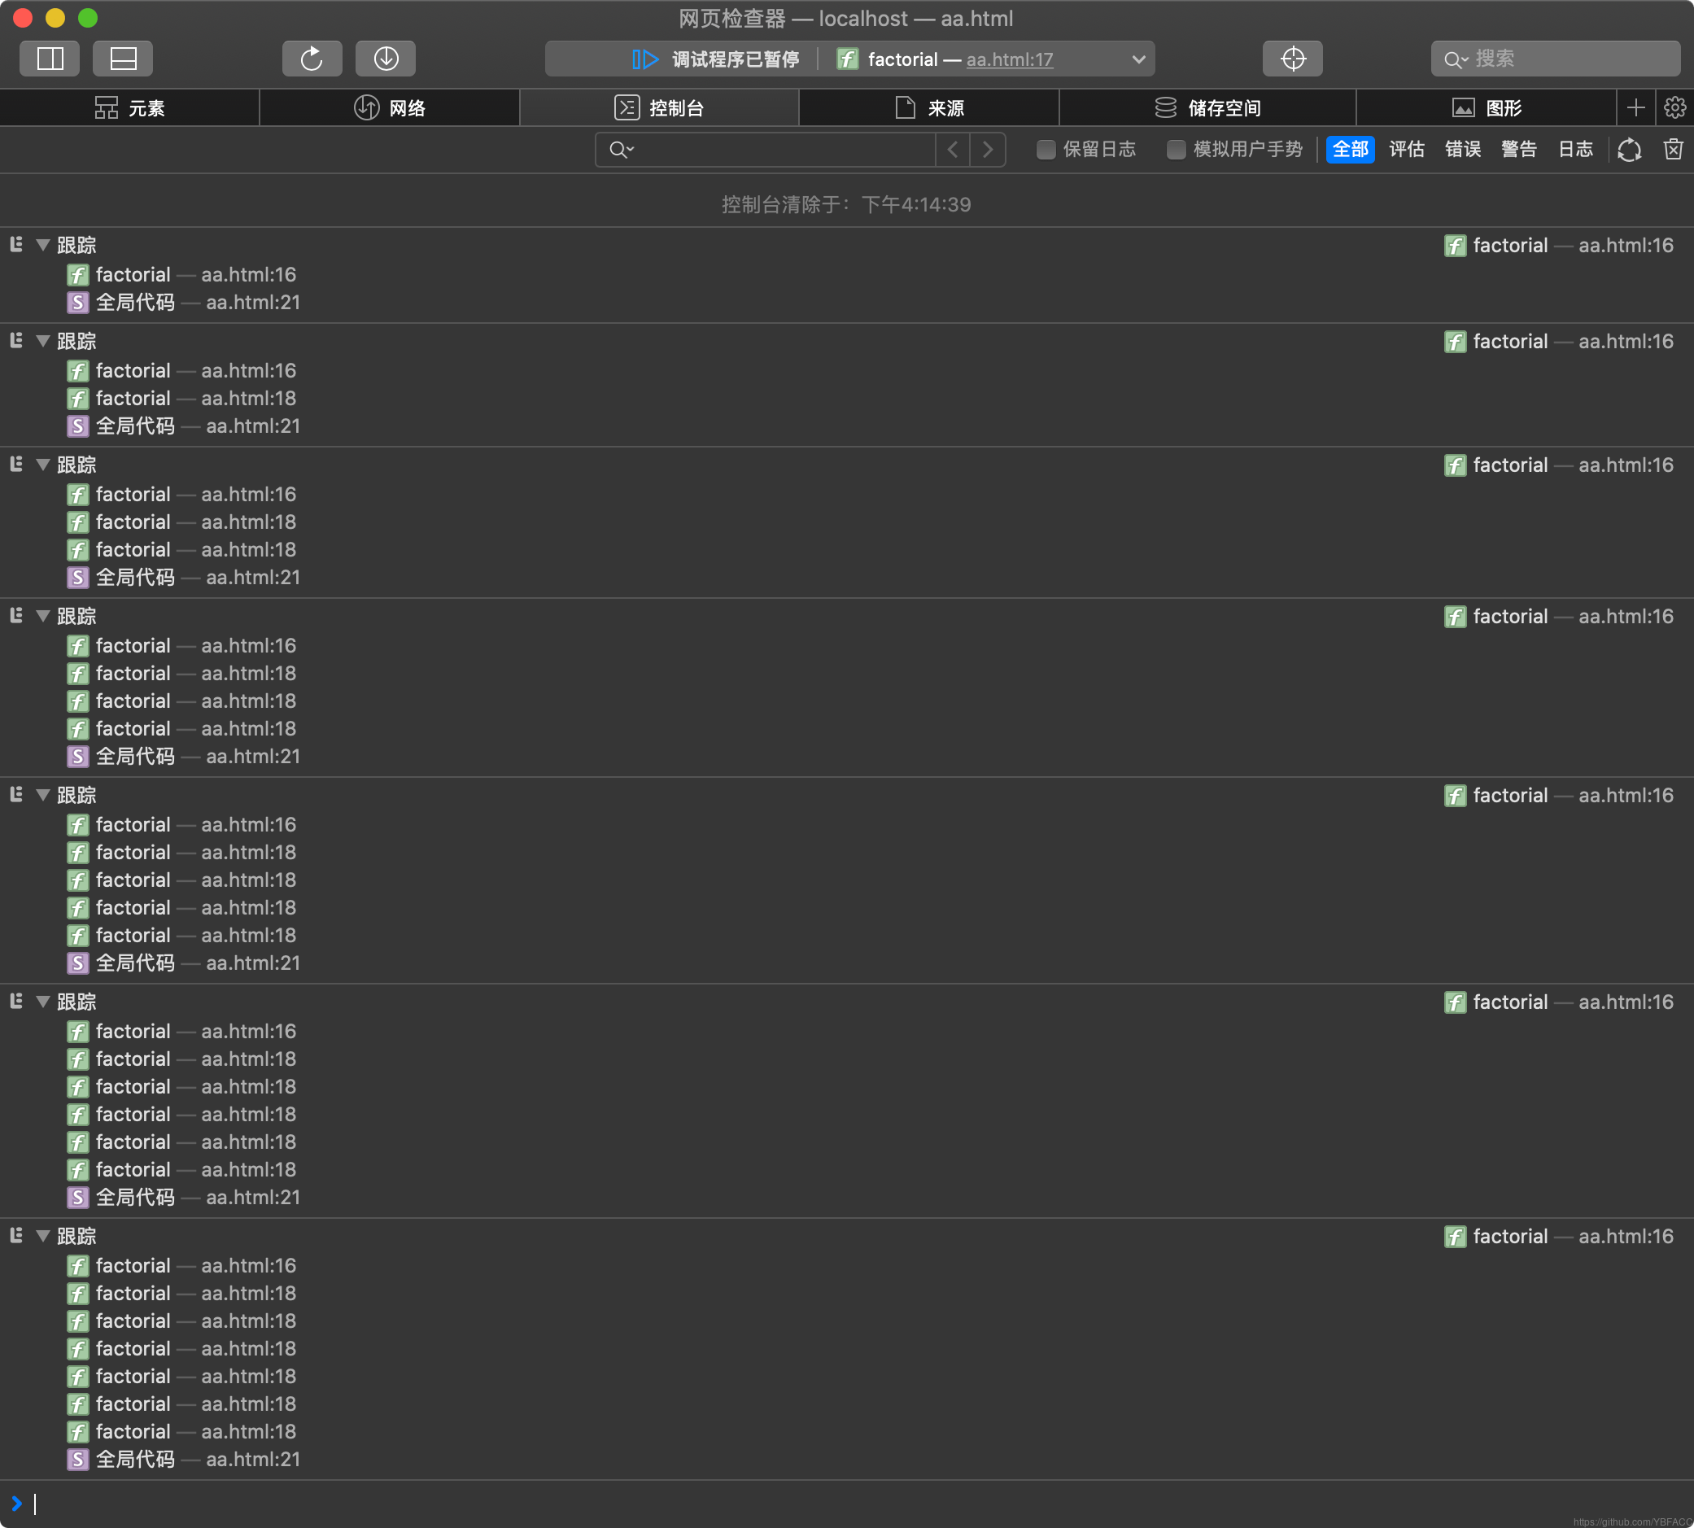Switch to the 储存空间 tab
This screenshot has width=1694, height=1528.
1207,107
